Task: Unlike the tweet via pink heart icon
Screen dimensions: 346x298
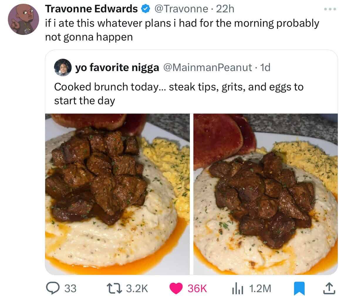Action: pos(176,288)
